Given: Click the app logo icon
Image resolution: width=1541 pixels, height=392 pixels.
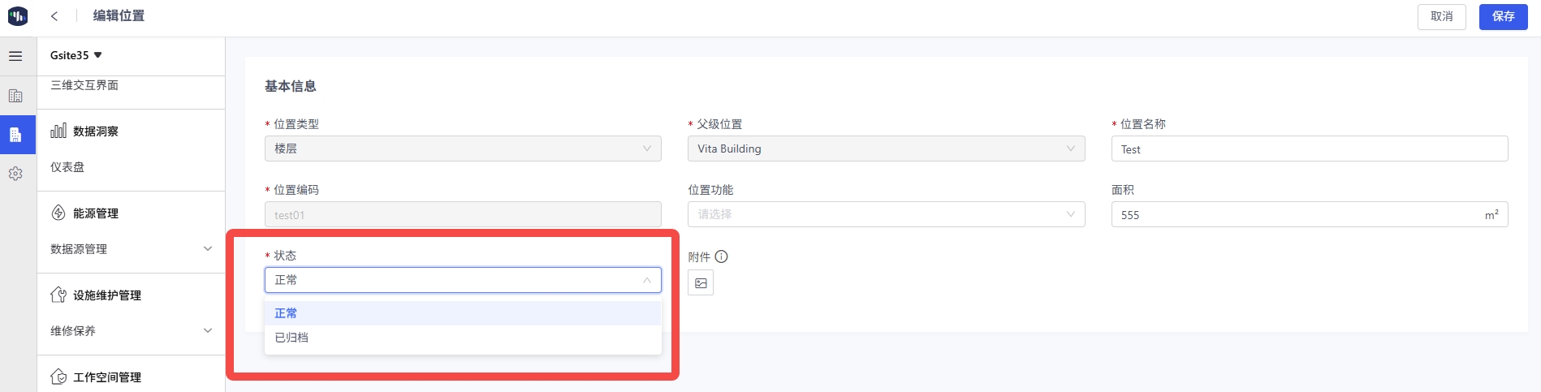Looking at the screenshot, I should [17, 16].
